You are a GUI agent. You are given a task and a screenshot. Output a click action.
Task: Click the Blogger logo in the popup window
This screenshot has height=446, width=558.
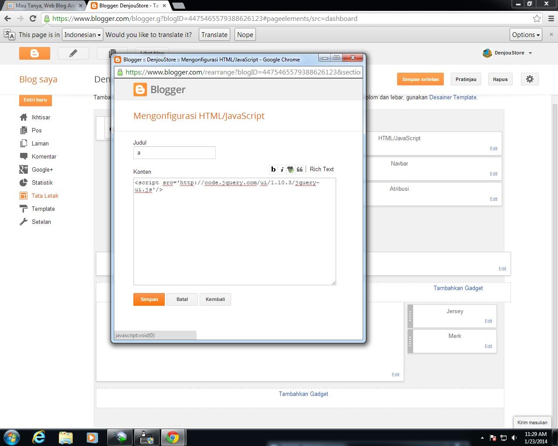160,89
